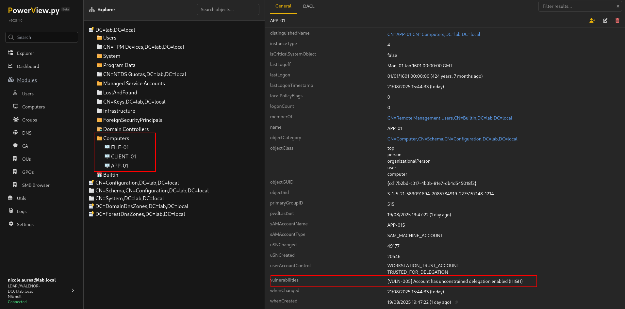The height and width of the screenshot is (309, 625).
Task: Open the GPOs module
Action: [28, 172]
